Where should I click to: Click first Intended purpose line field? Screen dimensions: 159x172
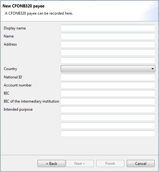pyautogui.click(x=108, y=109)
